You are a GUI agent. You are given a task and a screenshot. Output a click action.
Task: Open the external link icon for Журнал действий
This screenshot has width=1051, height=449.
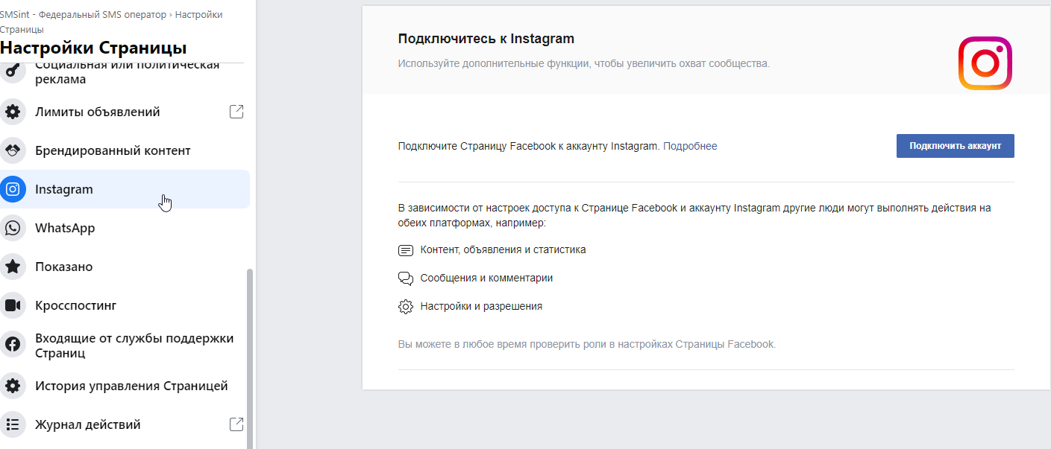tap(236, 424)
